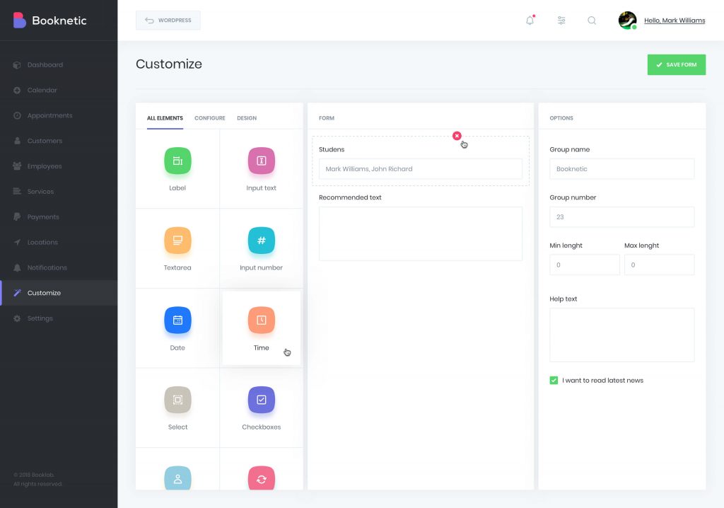724x508 pixels.
Task: Click the Max lenght input field
Action: pyautogui.click(x=659, y=265)
